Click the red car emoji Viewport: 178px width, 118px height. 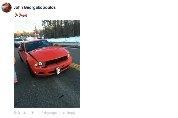(x=25, y=15)
